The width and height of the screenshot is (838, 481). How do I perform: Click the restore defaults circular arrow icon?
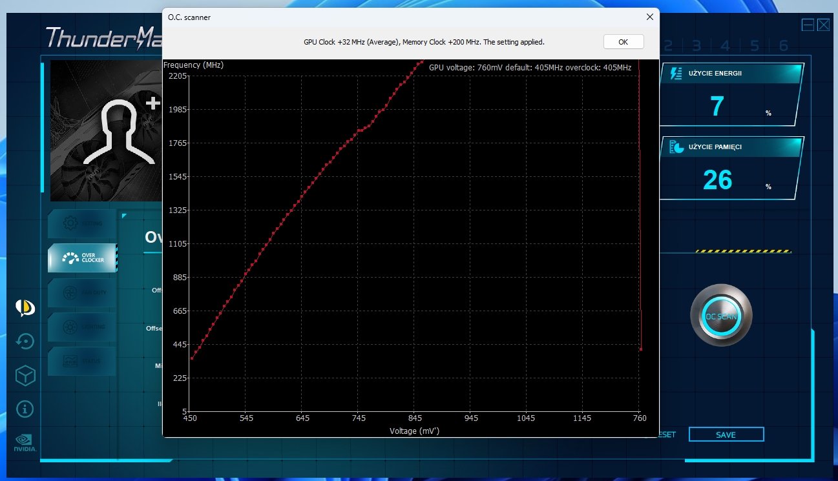click(x=25, y=342)
